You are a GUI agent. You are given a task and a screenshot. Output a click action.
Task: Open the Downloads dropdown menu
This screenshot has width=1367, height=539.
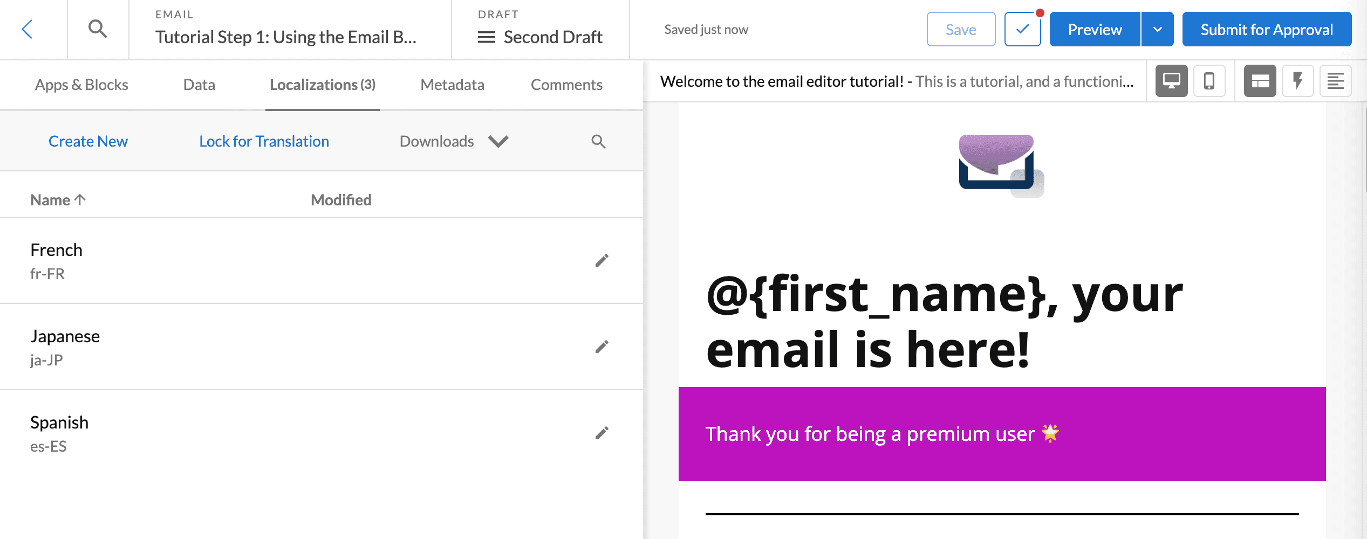tap(453, 141)
